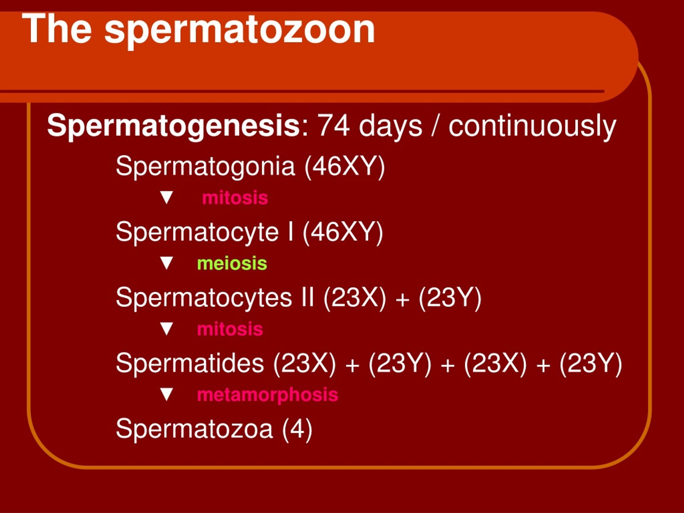Click the arrow beside metamorphosis
Screen dimensions: 684x513
[167, 394]
